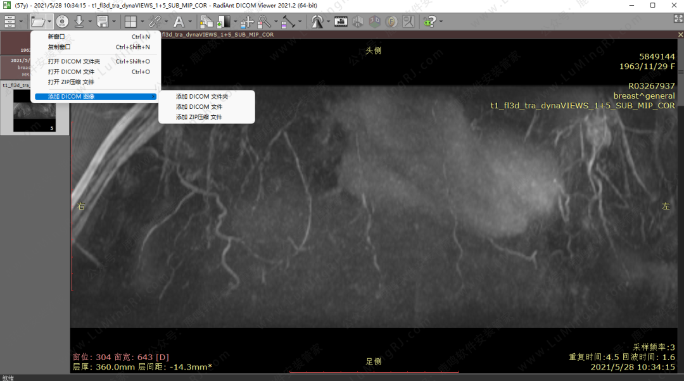Toggle series synchronization chain-link icon
Screen dimensions: 684x381
[155, 22]
